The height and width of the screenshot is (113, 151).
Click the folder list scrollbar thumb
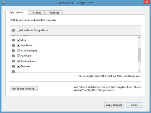[x=139, y=55]
